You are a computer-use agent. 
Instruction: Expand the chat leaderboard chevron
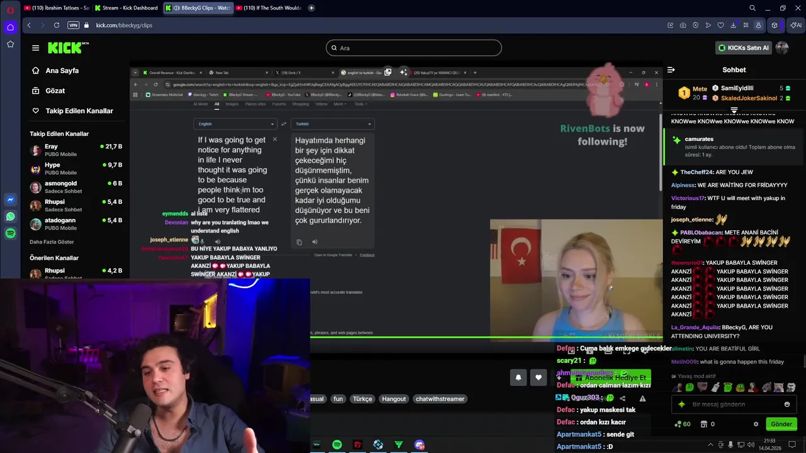(734, 111)
